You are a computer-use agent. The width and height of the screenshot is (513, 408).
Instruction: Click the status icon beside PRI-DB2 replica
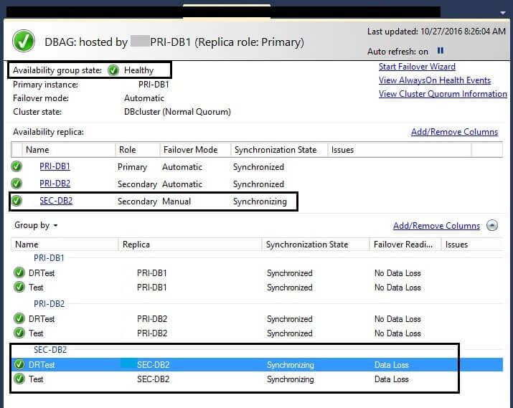tap(17, 184)
